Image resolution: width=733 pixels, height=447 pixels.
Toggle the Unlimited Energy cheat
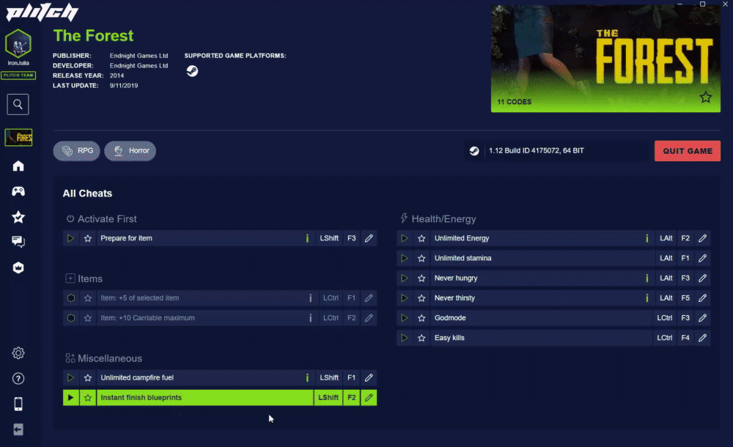[x=405, y=238]
